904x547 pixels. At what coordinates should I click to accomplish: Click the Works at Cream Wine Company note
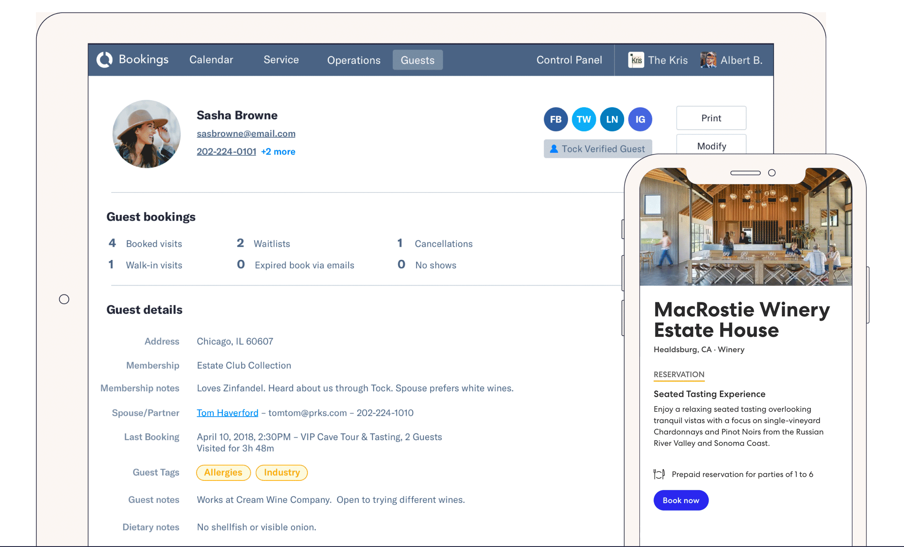click(x=331, y=500)
